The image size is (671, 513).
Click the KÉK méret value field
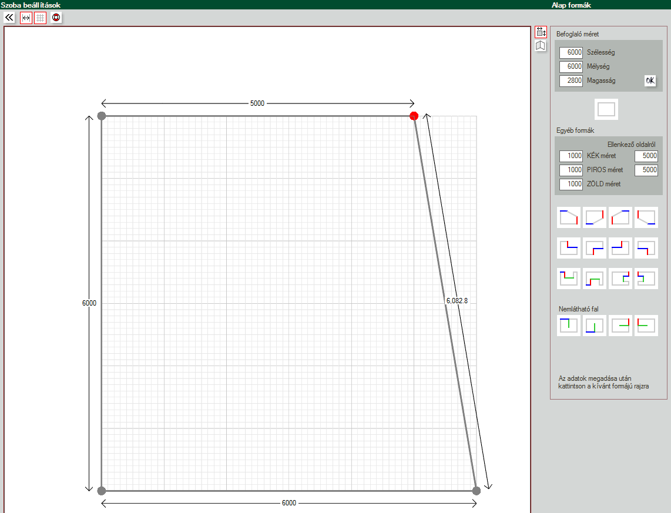point(571,156)
